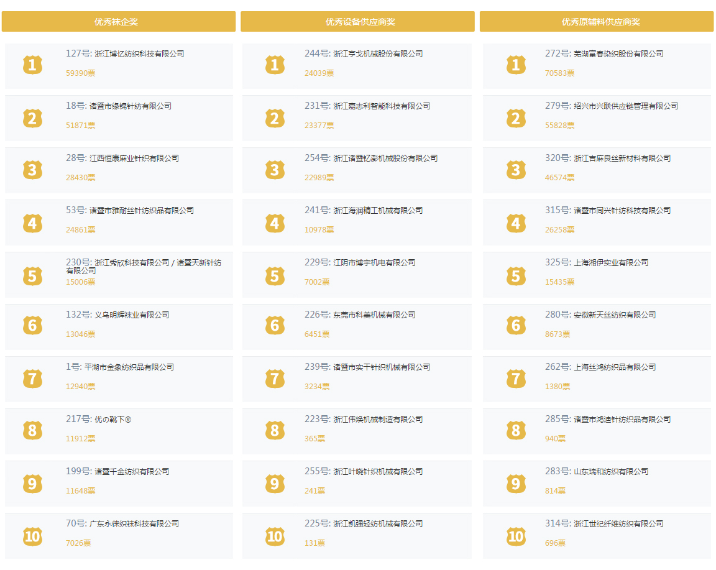
Task: Select the 365票 vote count
Action: point(315,438)
